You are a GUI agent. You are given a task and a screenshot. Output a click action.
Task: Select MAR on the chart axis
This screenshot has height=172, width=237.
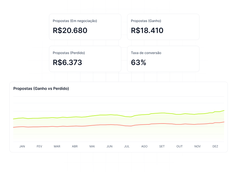point(57,146)
